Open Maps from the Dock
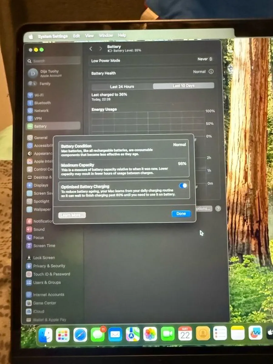The image size is (273, 364). 133,334
